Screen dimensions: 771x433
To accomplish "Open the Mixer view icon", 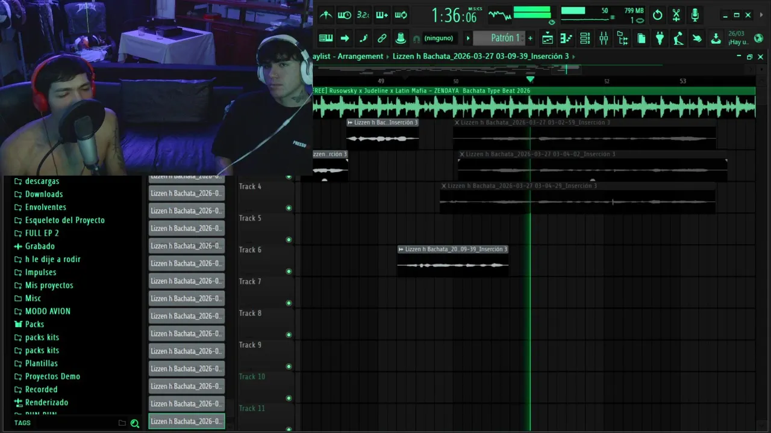I will click(x=604, y=38).
